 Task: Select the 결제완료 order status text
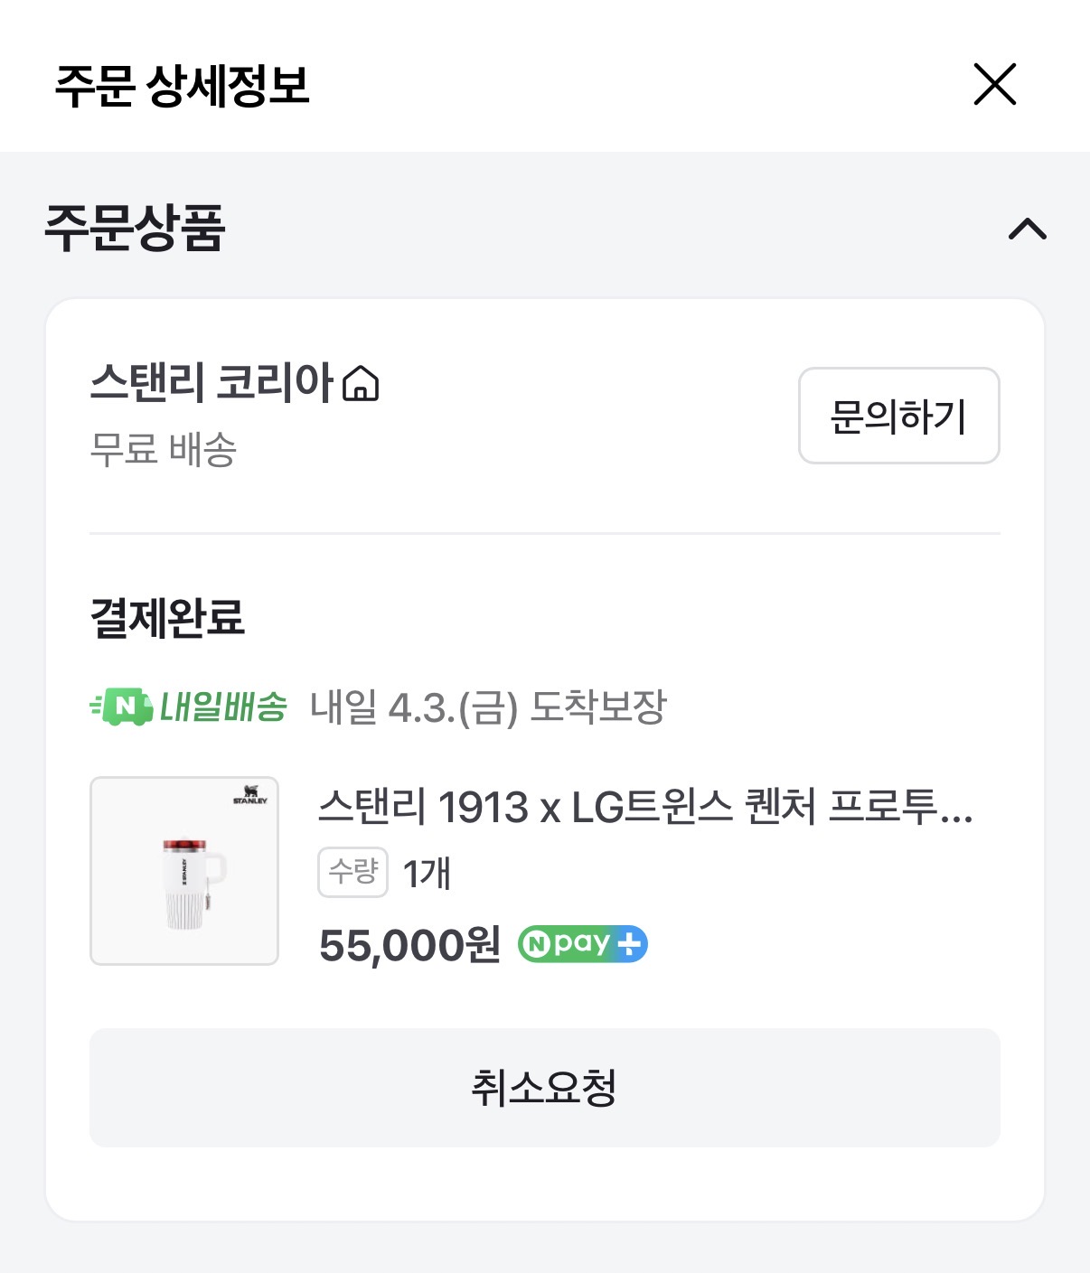167,618
